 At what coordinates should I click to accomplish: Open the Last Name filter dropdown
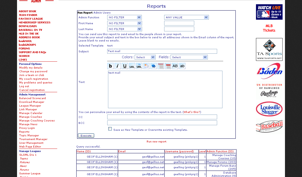point(125,29)
